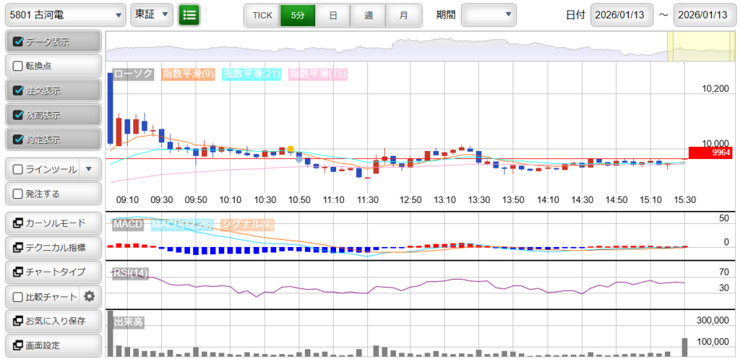Click the yellow order marker on chart

coord(291,149)
